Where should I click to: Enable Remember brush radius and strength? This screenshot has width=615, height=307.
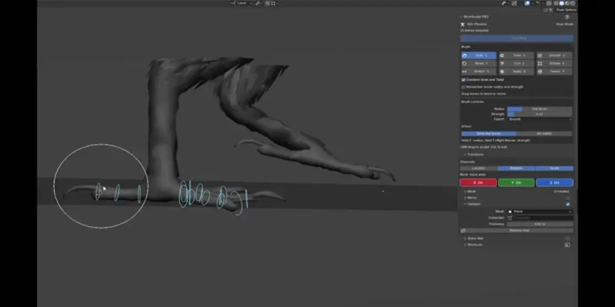pos(463,87)
